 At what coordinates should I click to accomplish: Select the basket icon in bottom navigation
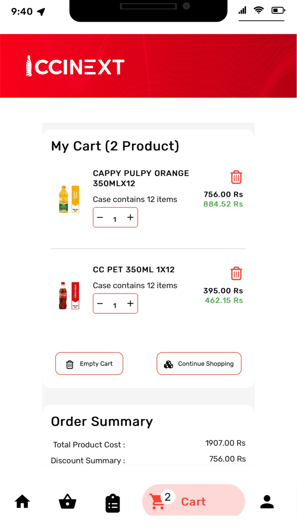pyautogui.click(x=67, y=502)
